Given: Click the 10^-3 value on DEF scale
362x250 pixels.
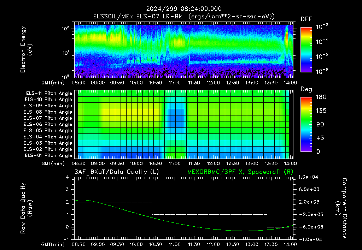Looking at the screenshot, I should coord(322,27).
